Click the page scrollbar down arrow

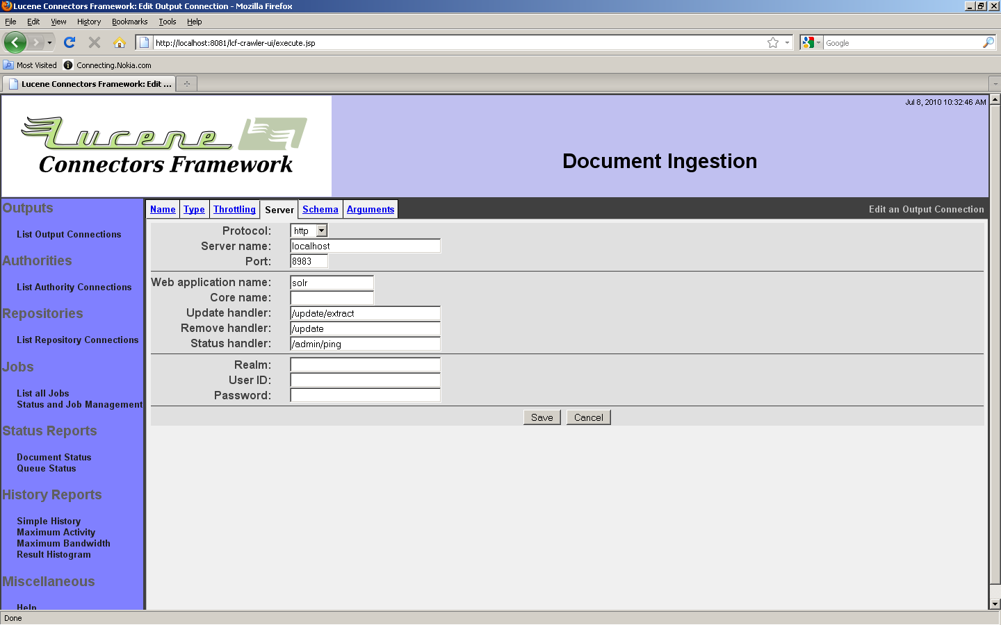pos(995,604)
